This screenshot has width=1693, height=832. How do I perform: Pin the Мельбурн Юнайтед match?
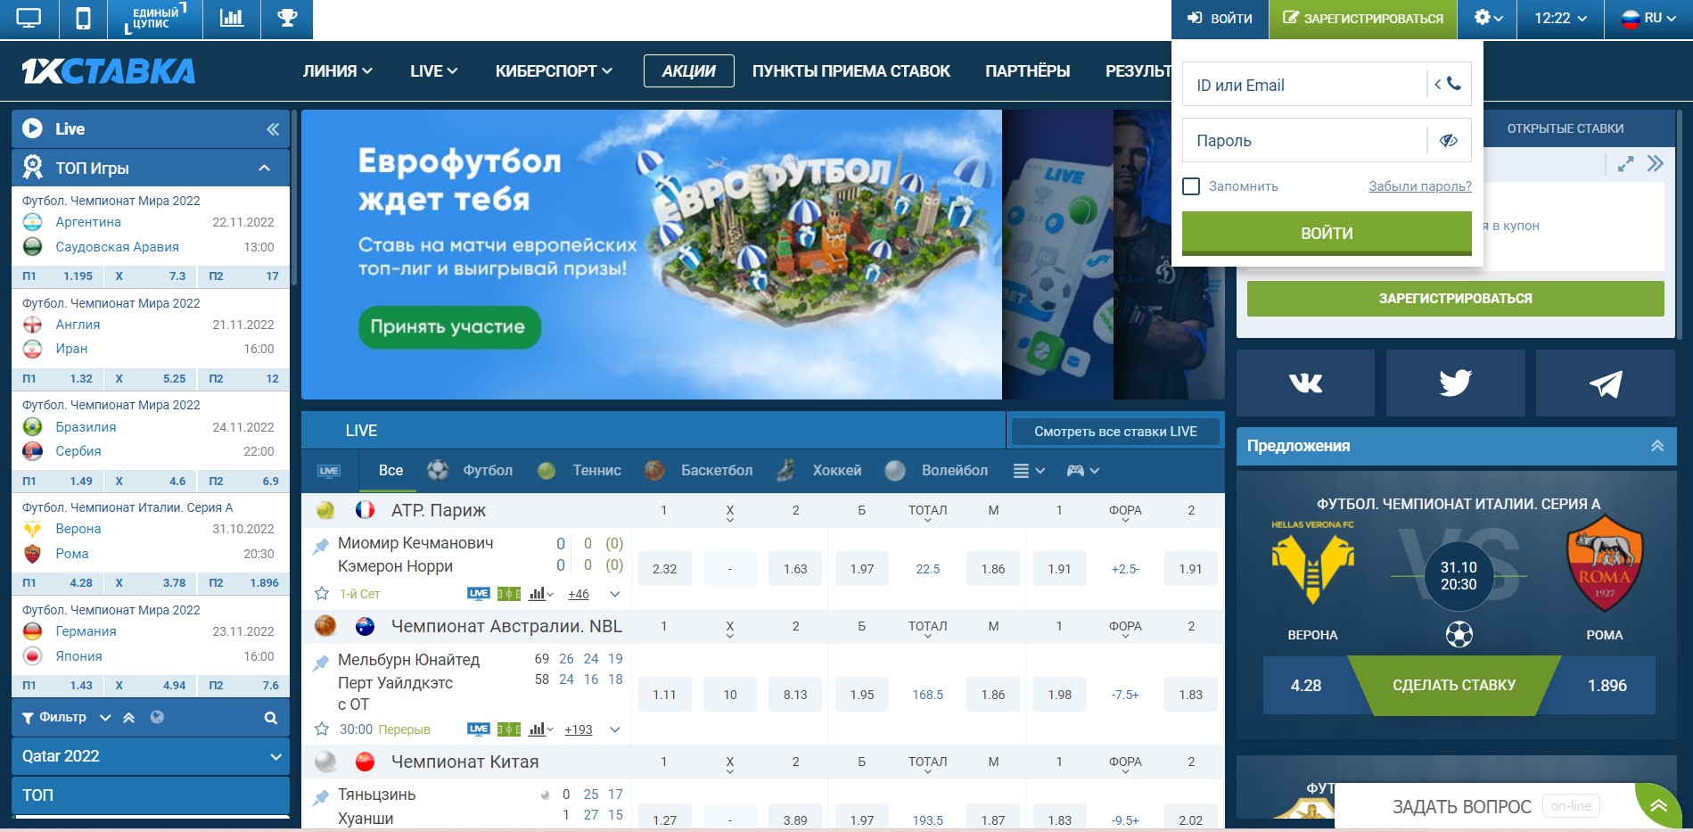click(320, 663)
